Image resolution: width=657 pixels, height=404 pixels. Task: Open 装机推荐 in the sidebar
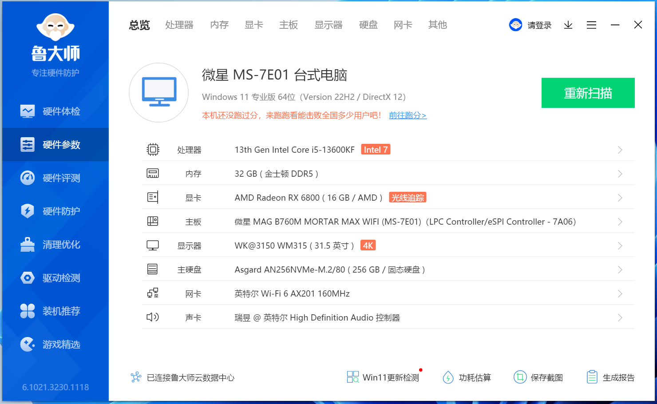[55, 311]
